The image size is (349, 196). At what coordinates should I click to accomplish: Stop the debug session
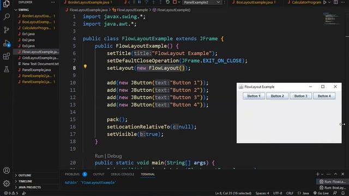tap(174, 2)
